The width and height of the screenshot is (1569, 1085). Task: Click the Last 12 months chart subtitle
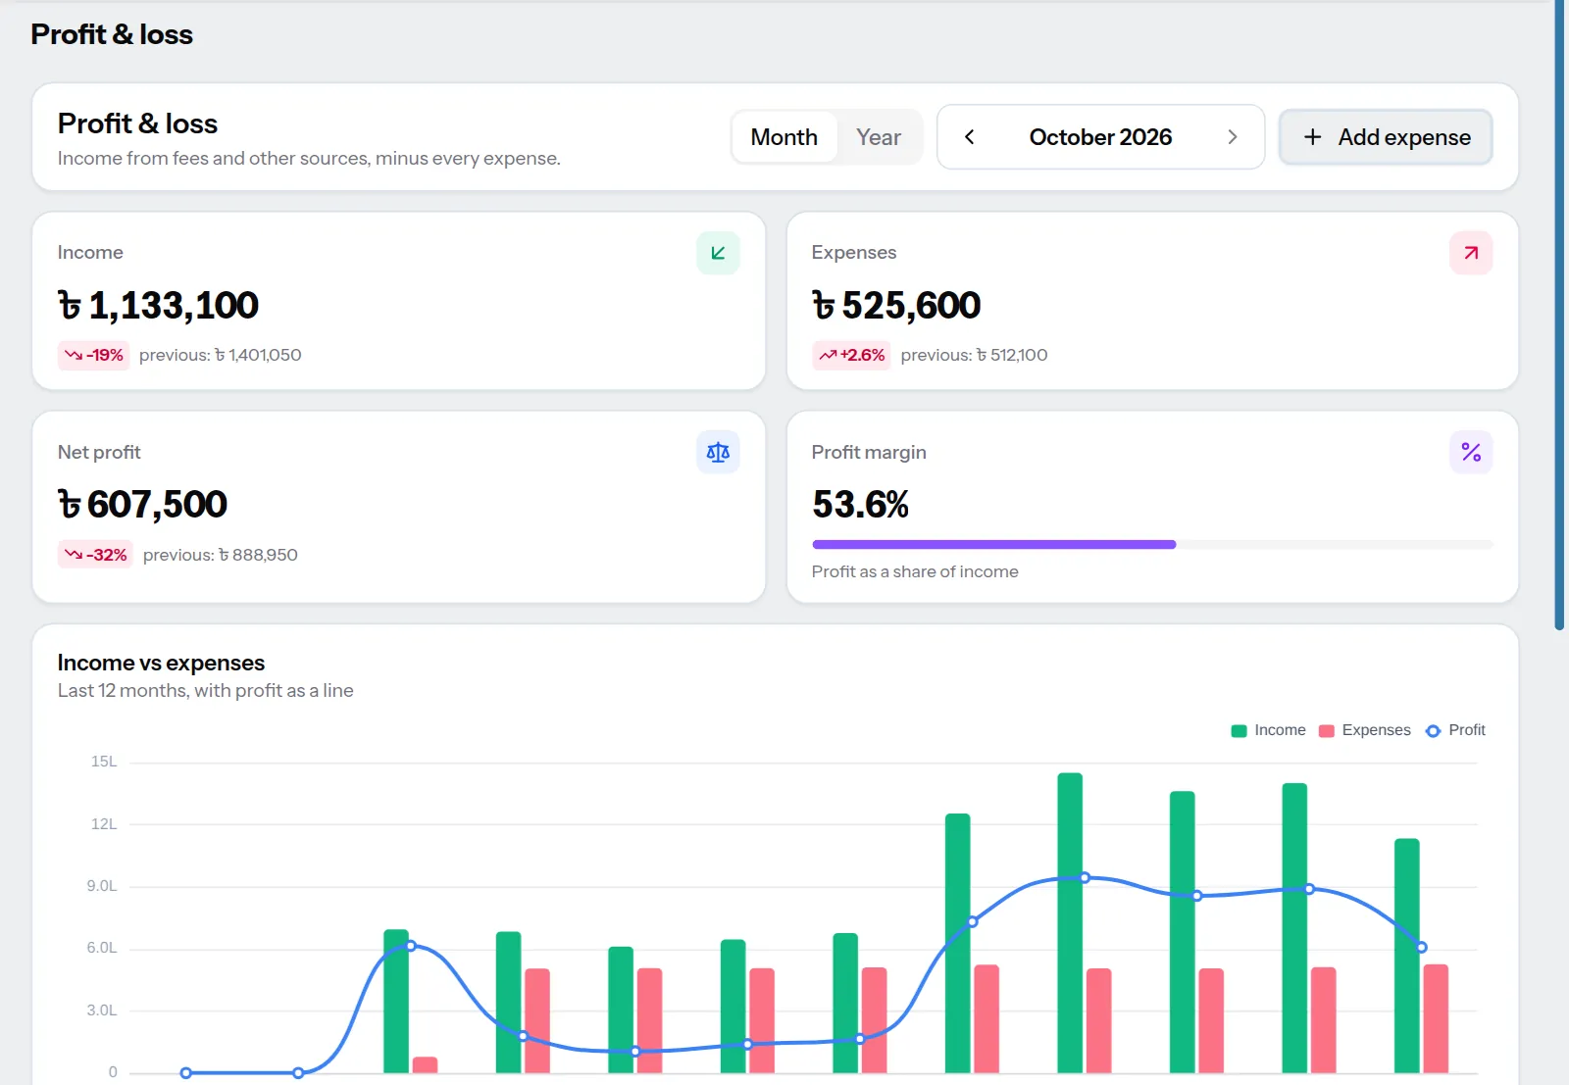point(206,690)
